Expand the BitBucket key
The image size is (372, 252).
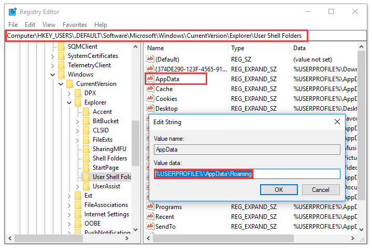click(x=78, y=121)
